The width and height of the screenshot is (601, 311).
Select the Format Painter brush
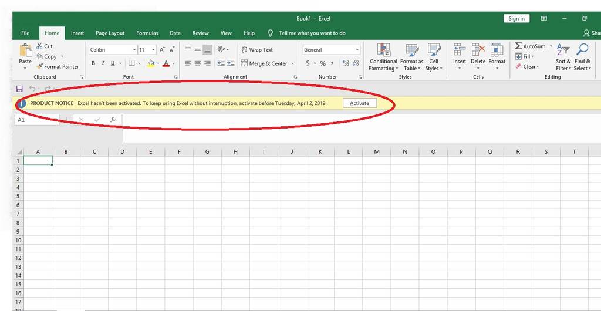39,66
